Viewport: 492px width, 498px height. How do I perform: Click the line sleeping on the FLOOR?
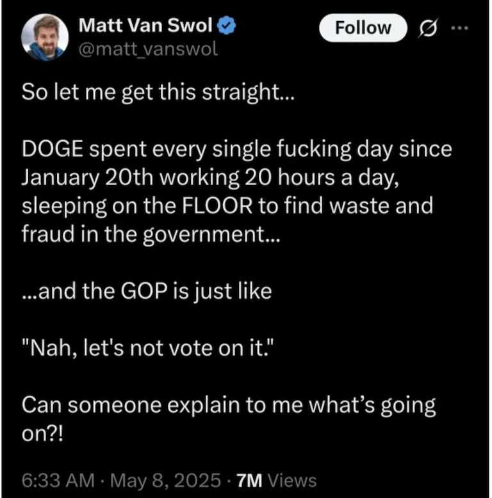coord(227,206)
